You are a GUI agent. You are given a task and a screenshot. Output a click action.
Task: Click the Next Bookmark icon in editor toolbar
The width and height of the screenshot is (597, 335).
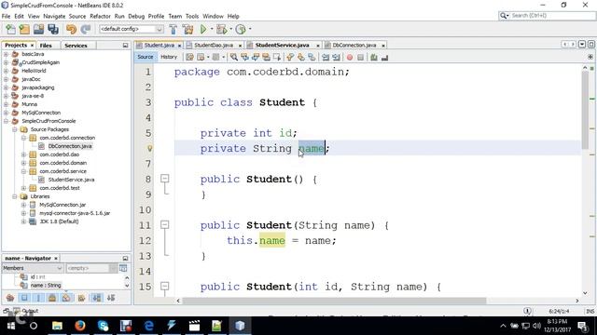pos(300,58)
